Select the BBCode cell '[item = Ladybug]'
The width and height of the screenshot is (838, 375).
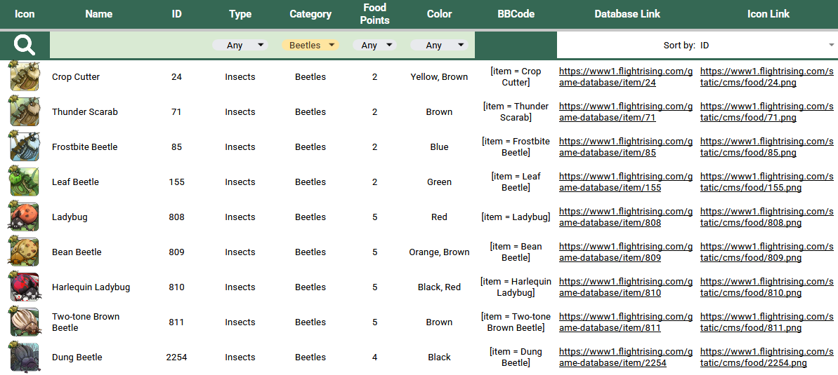[516, 217]
